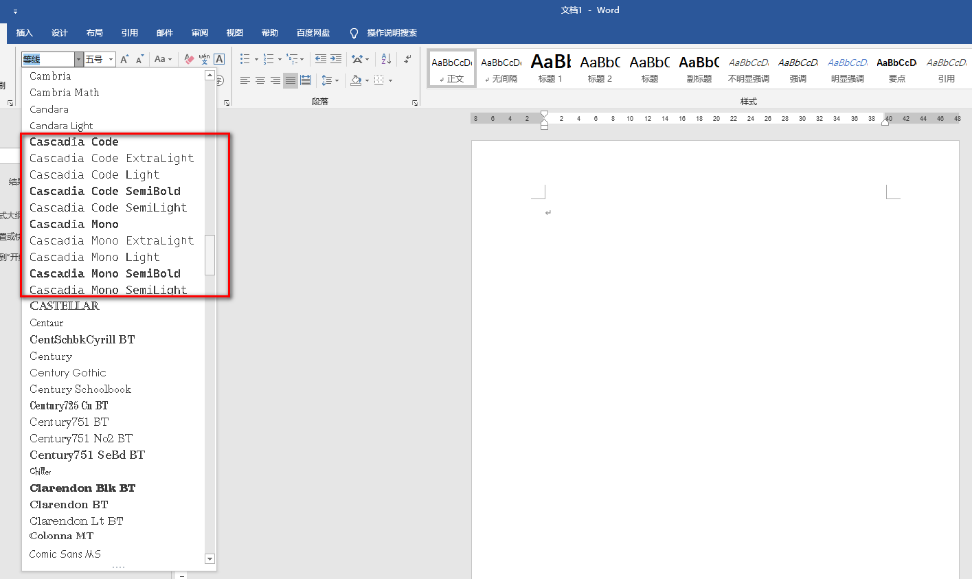Open the phonetic guide (wén) tool
The height and width of the screenshot is (579, 972).
204,59
